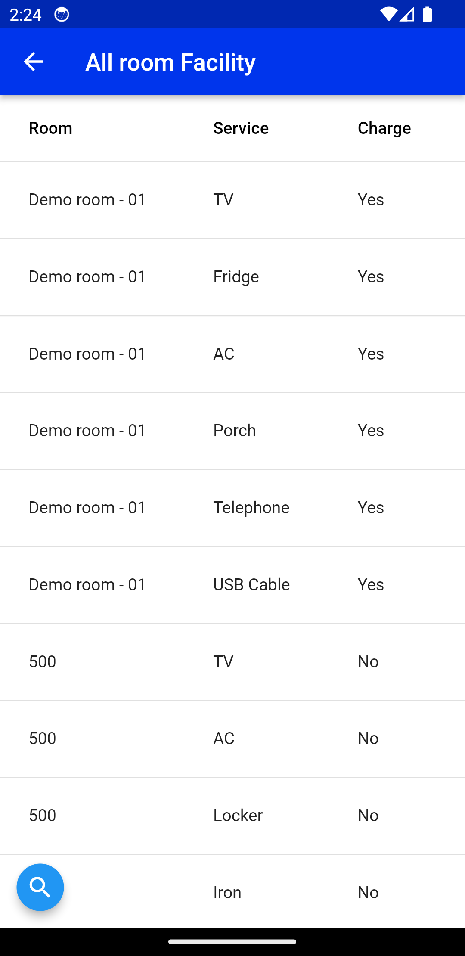
Task: Select the Iron service row
Action: (232, 891)
